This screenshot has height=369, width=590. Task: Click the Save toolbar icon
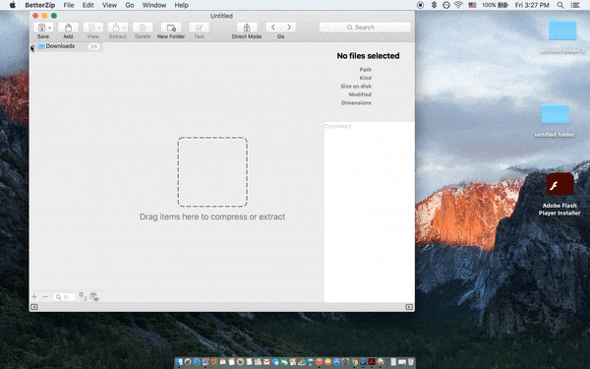tap(41, 28)
